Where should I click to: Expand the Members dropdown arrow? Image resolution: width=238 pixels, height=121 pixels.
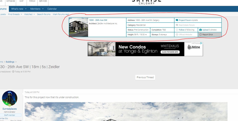pyautogui.click(x=43, y=9)
